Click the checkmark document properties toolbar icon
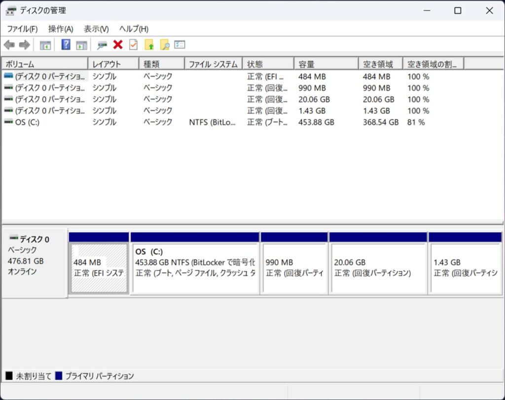 click(x=133, y=45)
